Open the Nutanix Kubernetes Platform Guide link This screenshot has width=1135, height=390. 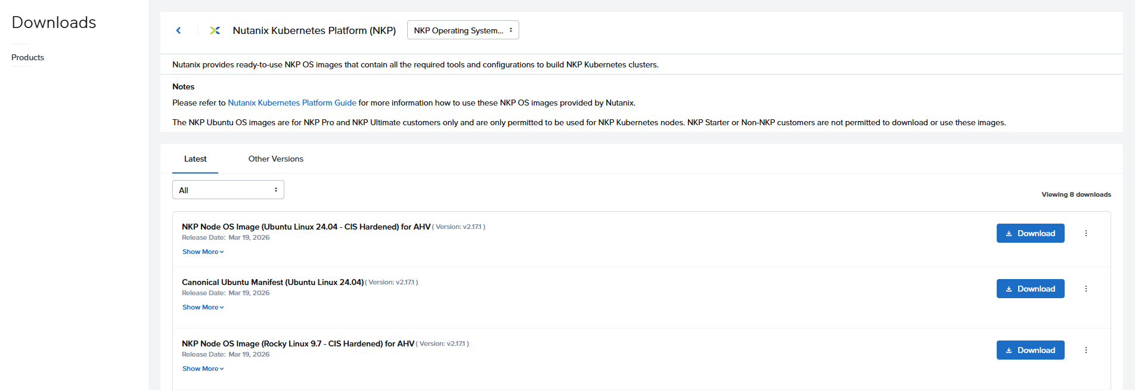tap(292, 103)
